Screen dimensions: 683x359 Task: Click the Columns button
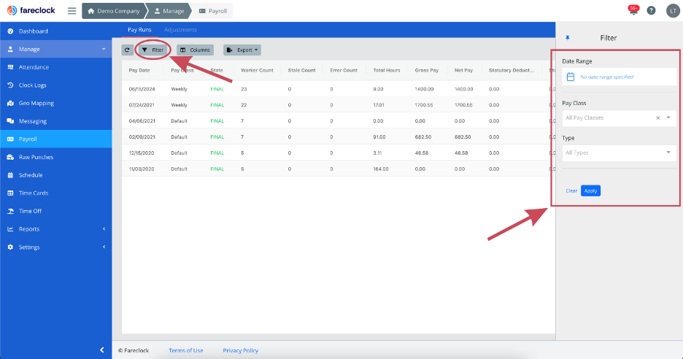pos(195,50)
